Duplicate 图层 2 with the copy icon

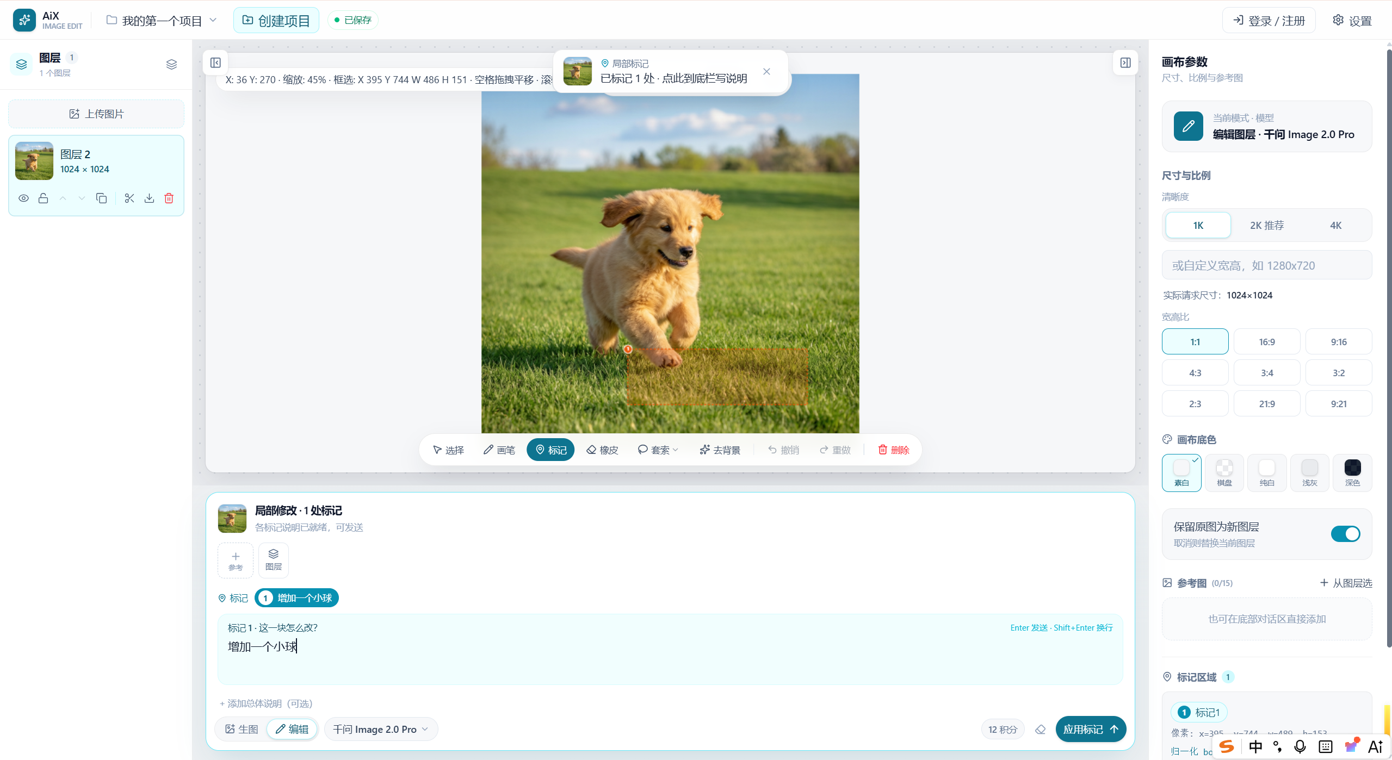pos(101,198)
